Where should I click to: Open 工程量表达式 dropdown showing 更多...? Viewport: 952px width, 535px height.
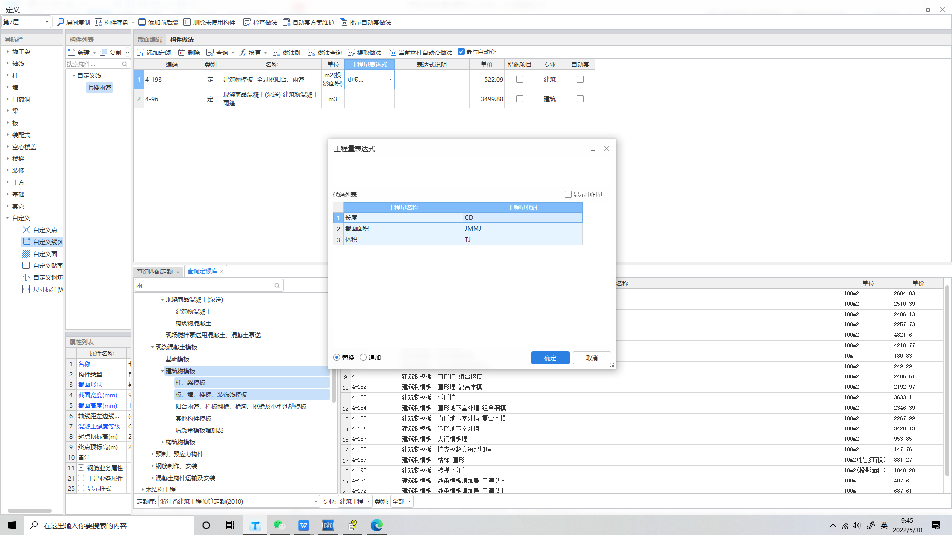(390, 80)
